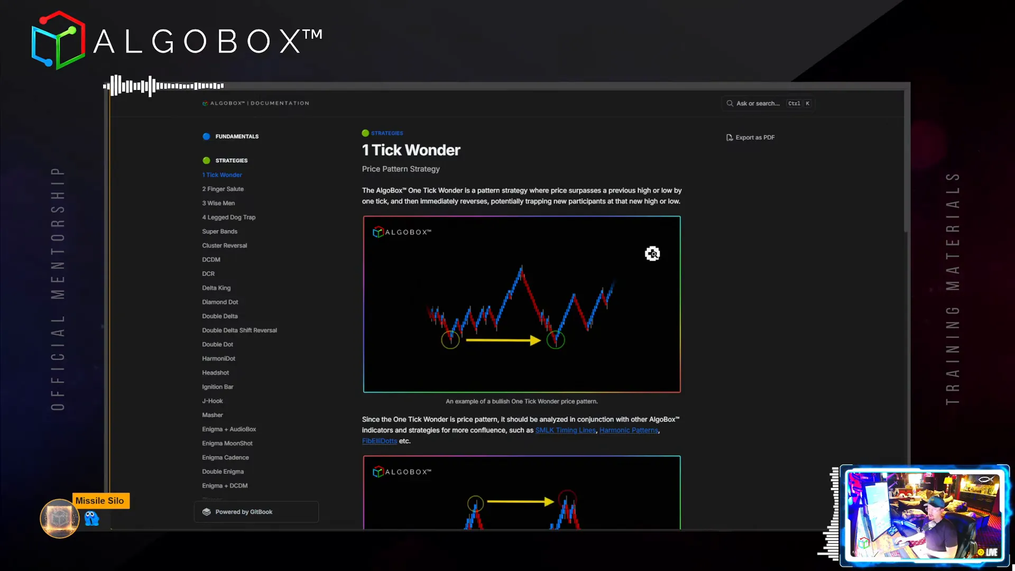
Task: Open Double Dot strategy page
Action: tap(217, 344)
